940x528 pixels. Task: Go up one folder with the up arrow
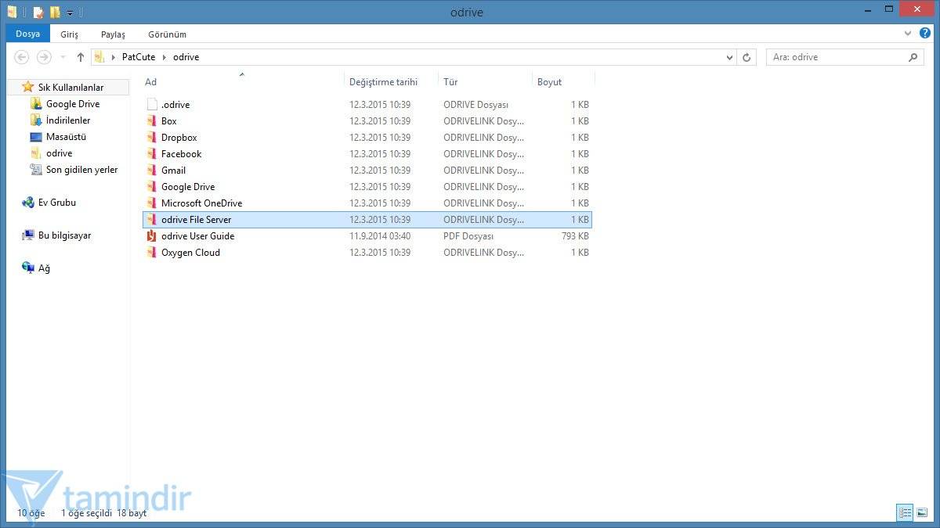80,57
